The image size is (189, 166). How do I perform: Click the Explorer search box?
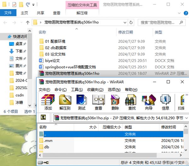[162, 22]
